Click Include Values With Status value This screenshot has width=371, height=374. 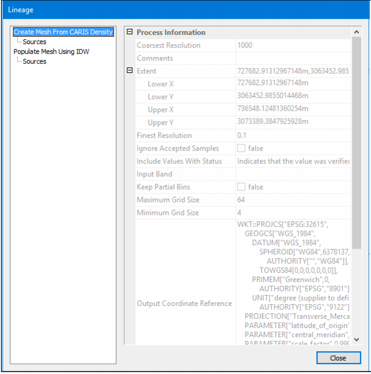(x=294, y=161)
